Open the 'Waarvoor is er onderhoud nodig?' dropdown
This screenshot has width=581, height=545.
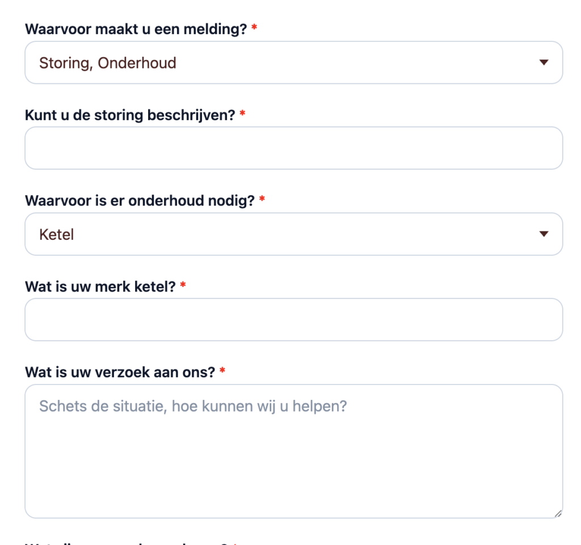[x=293, y=234]
